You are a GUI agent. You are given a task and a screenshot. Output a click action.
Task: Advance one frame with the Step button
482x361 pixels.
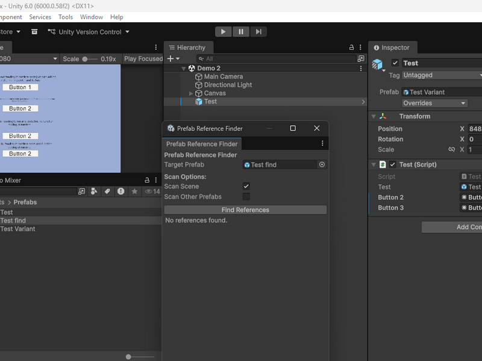(258, 32)
